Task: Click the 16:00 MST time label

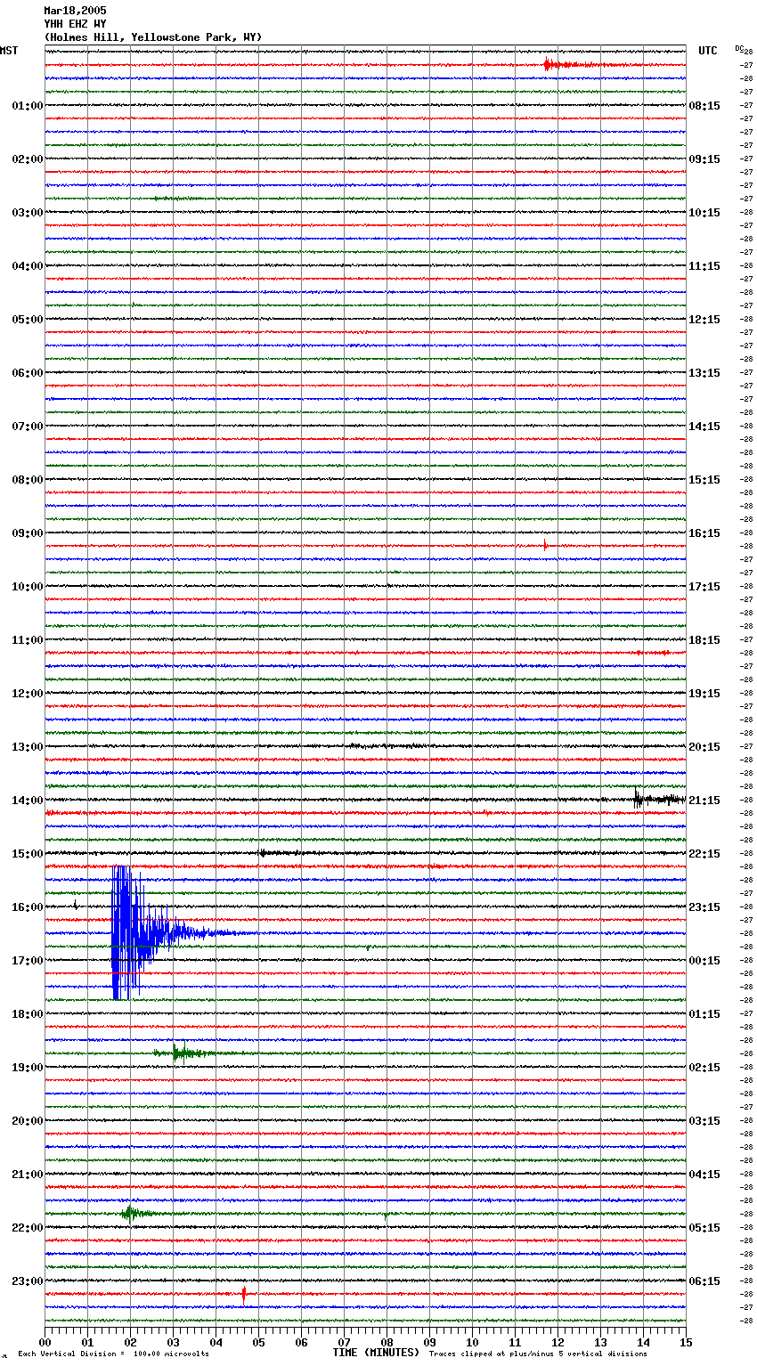Action: (28, 907)
